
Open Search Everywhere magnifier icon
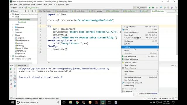click(176, 8)
